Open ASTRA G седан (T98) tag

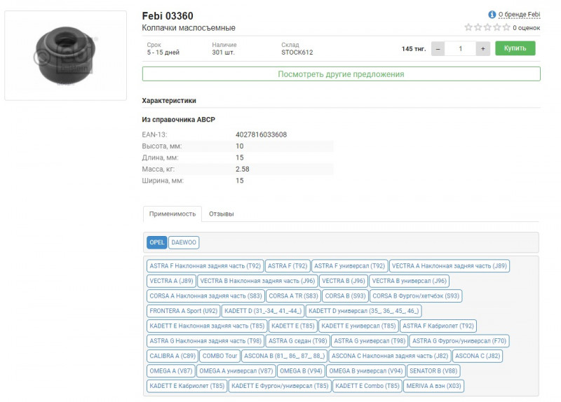click(297, 341)
